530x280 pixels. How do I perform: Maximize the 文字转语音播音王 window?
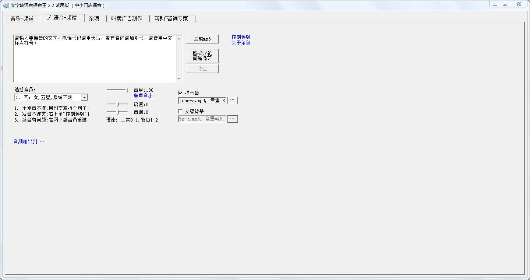[x=505, y=4]
